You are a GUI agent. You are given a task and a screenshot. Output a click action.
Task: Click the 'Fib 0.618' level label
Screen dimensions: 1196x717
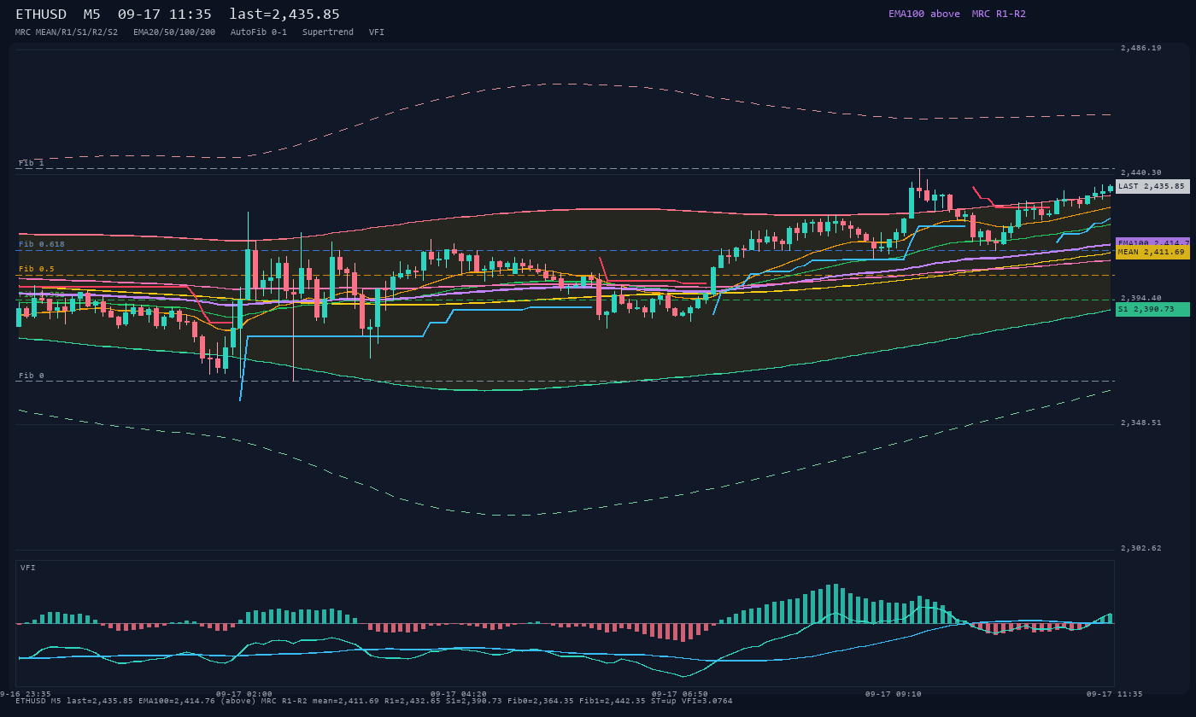(x=42, y=244)
